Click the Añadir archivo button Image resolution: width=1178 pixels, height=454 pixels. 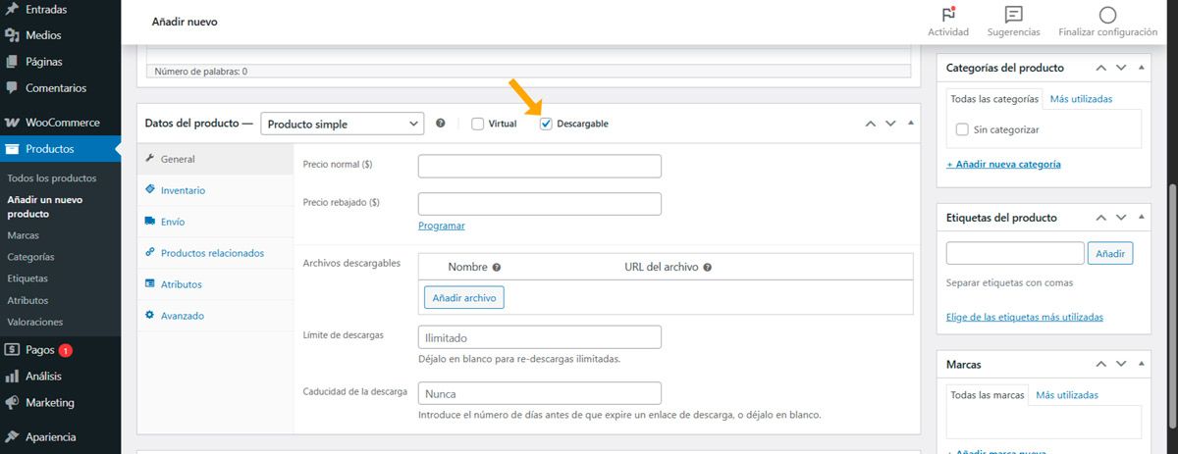point(464,297)
